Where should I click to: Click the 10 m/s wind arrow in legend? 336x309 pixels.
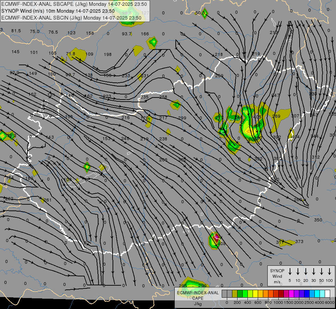[298, 272]
